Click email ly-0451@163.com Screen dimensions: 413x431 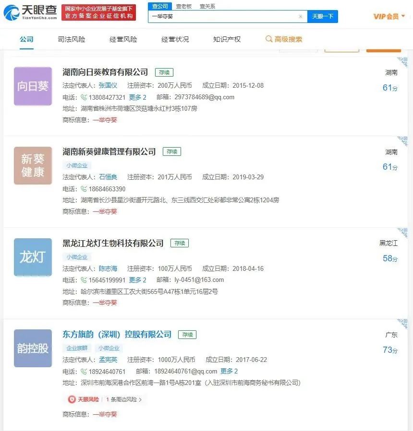(x=199, y=280)
